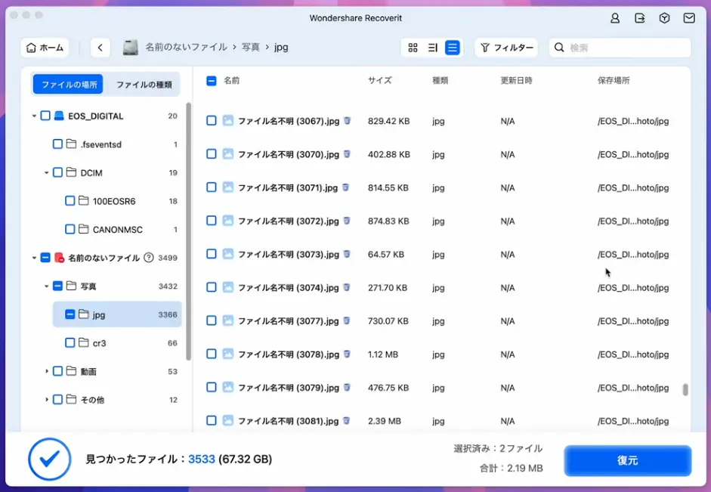Expand the その他 folder node
Screen dimensions: 711x492
tap(46, 400)
